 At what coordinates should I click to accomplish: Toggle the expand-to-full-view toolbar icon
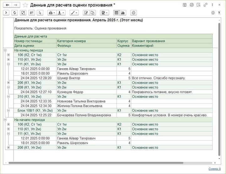coord(23,13)
